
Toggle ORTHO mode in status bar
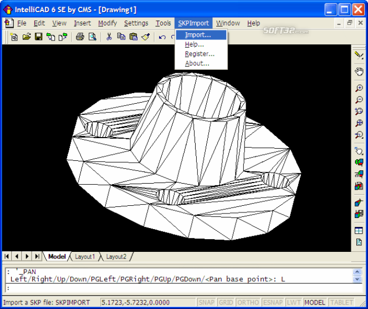click(248, 302)
